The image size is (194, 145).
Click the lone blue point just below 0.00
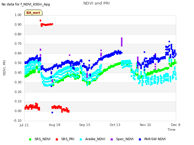(52, 112)
